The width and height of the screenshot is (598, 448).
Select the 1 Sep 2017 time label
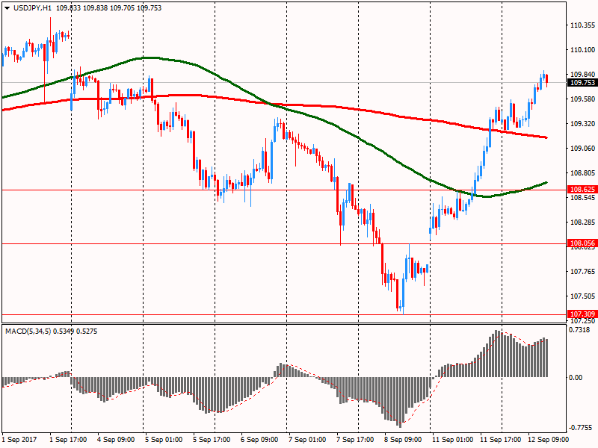coord(19,440)
